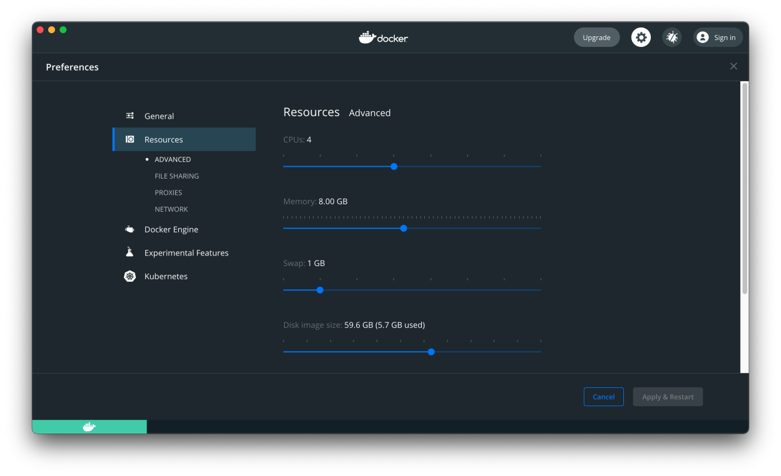Click the Disk image size slider handle
This screenshot has height=476, width=781.
431,352
